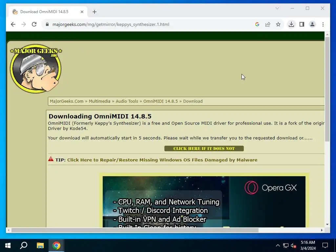
Task: Open Audio Tools breadcrumb link
Action: pos(127,101)
